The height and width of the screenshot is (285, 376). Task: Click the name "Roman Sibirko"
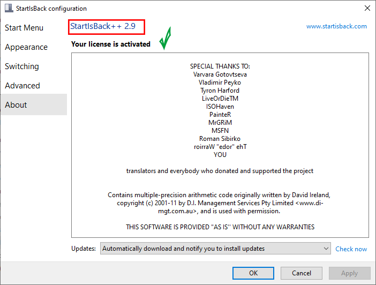220,139
